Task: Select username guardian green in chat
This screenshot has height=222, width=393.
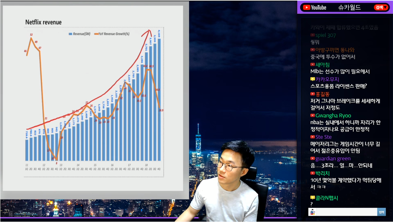Action: click(333, 159)
